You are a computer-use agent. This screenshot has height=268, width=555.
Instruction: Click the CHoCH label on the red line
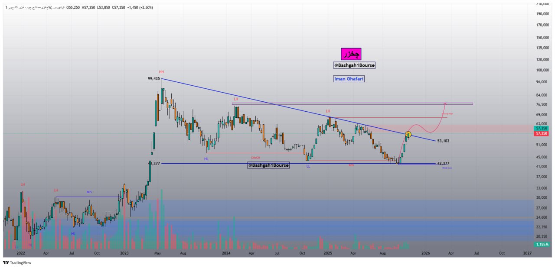(255, 158)
